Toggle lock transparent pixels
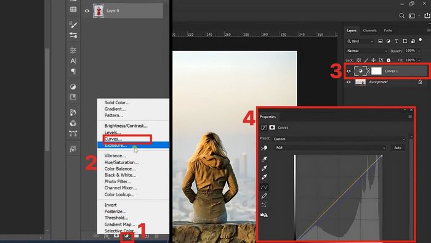Viewport: 431px width, 243px height. pos(358,60)
